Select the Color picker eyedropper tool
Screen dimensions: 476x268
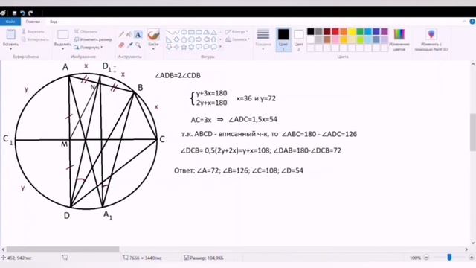tap(129, 45)
